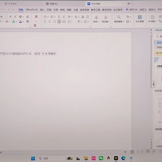Screen dimensions: 162x162
Task: Click the decrease font size icon
Action: (x=15, y=17)
